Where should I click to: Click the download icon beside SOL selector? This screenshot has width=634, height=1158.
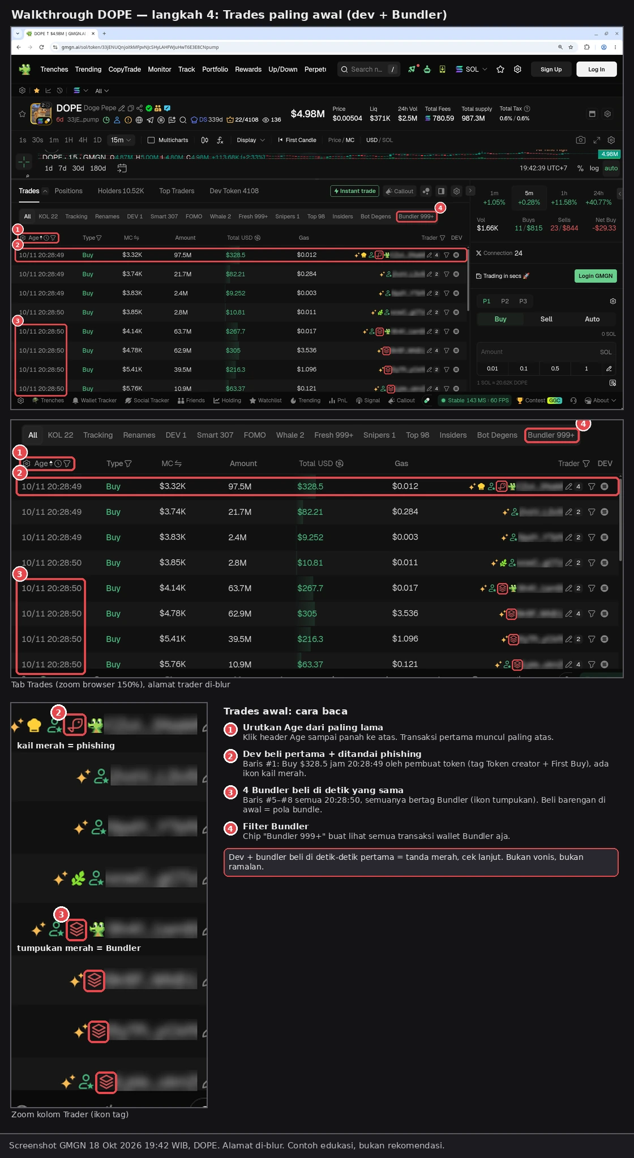(442, 69)
